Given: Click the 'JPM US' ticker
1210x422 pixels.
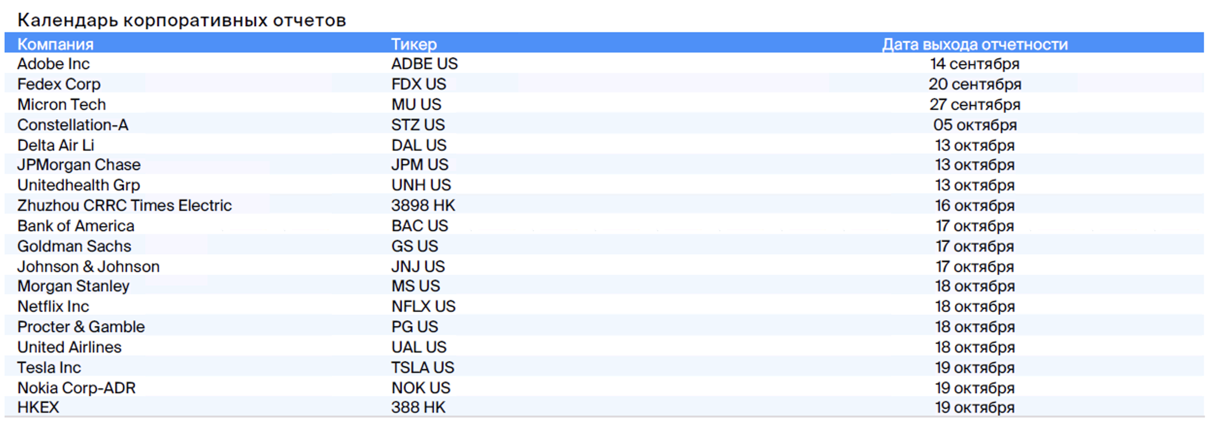Looking at the screenshot, I should [x=420, y=165].
